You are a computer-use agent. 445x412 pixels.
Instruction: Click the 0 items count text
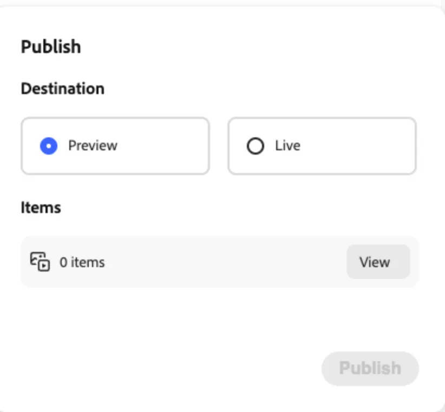point(82,262)
